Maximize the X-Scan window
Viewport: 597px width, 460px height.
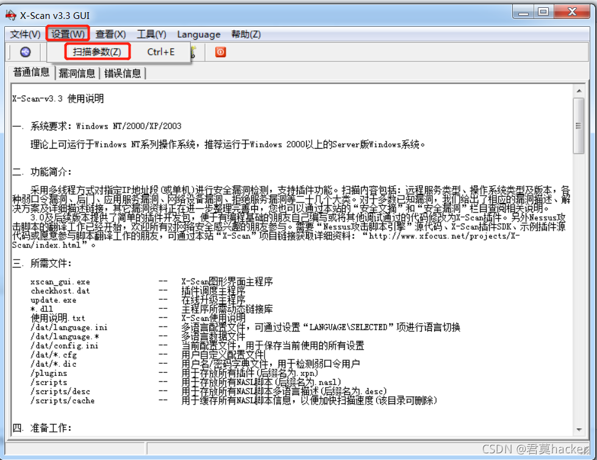[x=544, y=12]
